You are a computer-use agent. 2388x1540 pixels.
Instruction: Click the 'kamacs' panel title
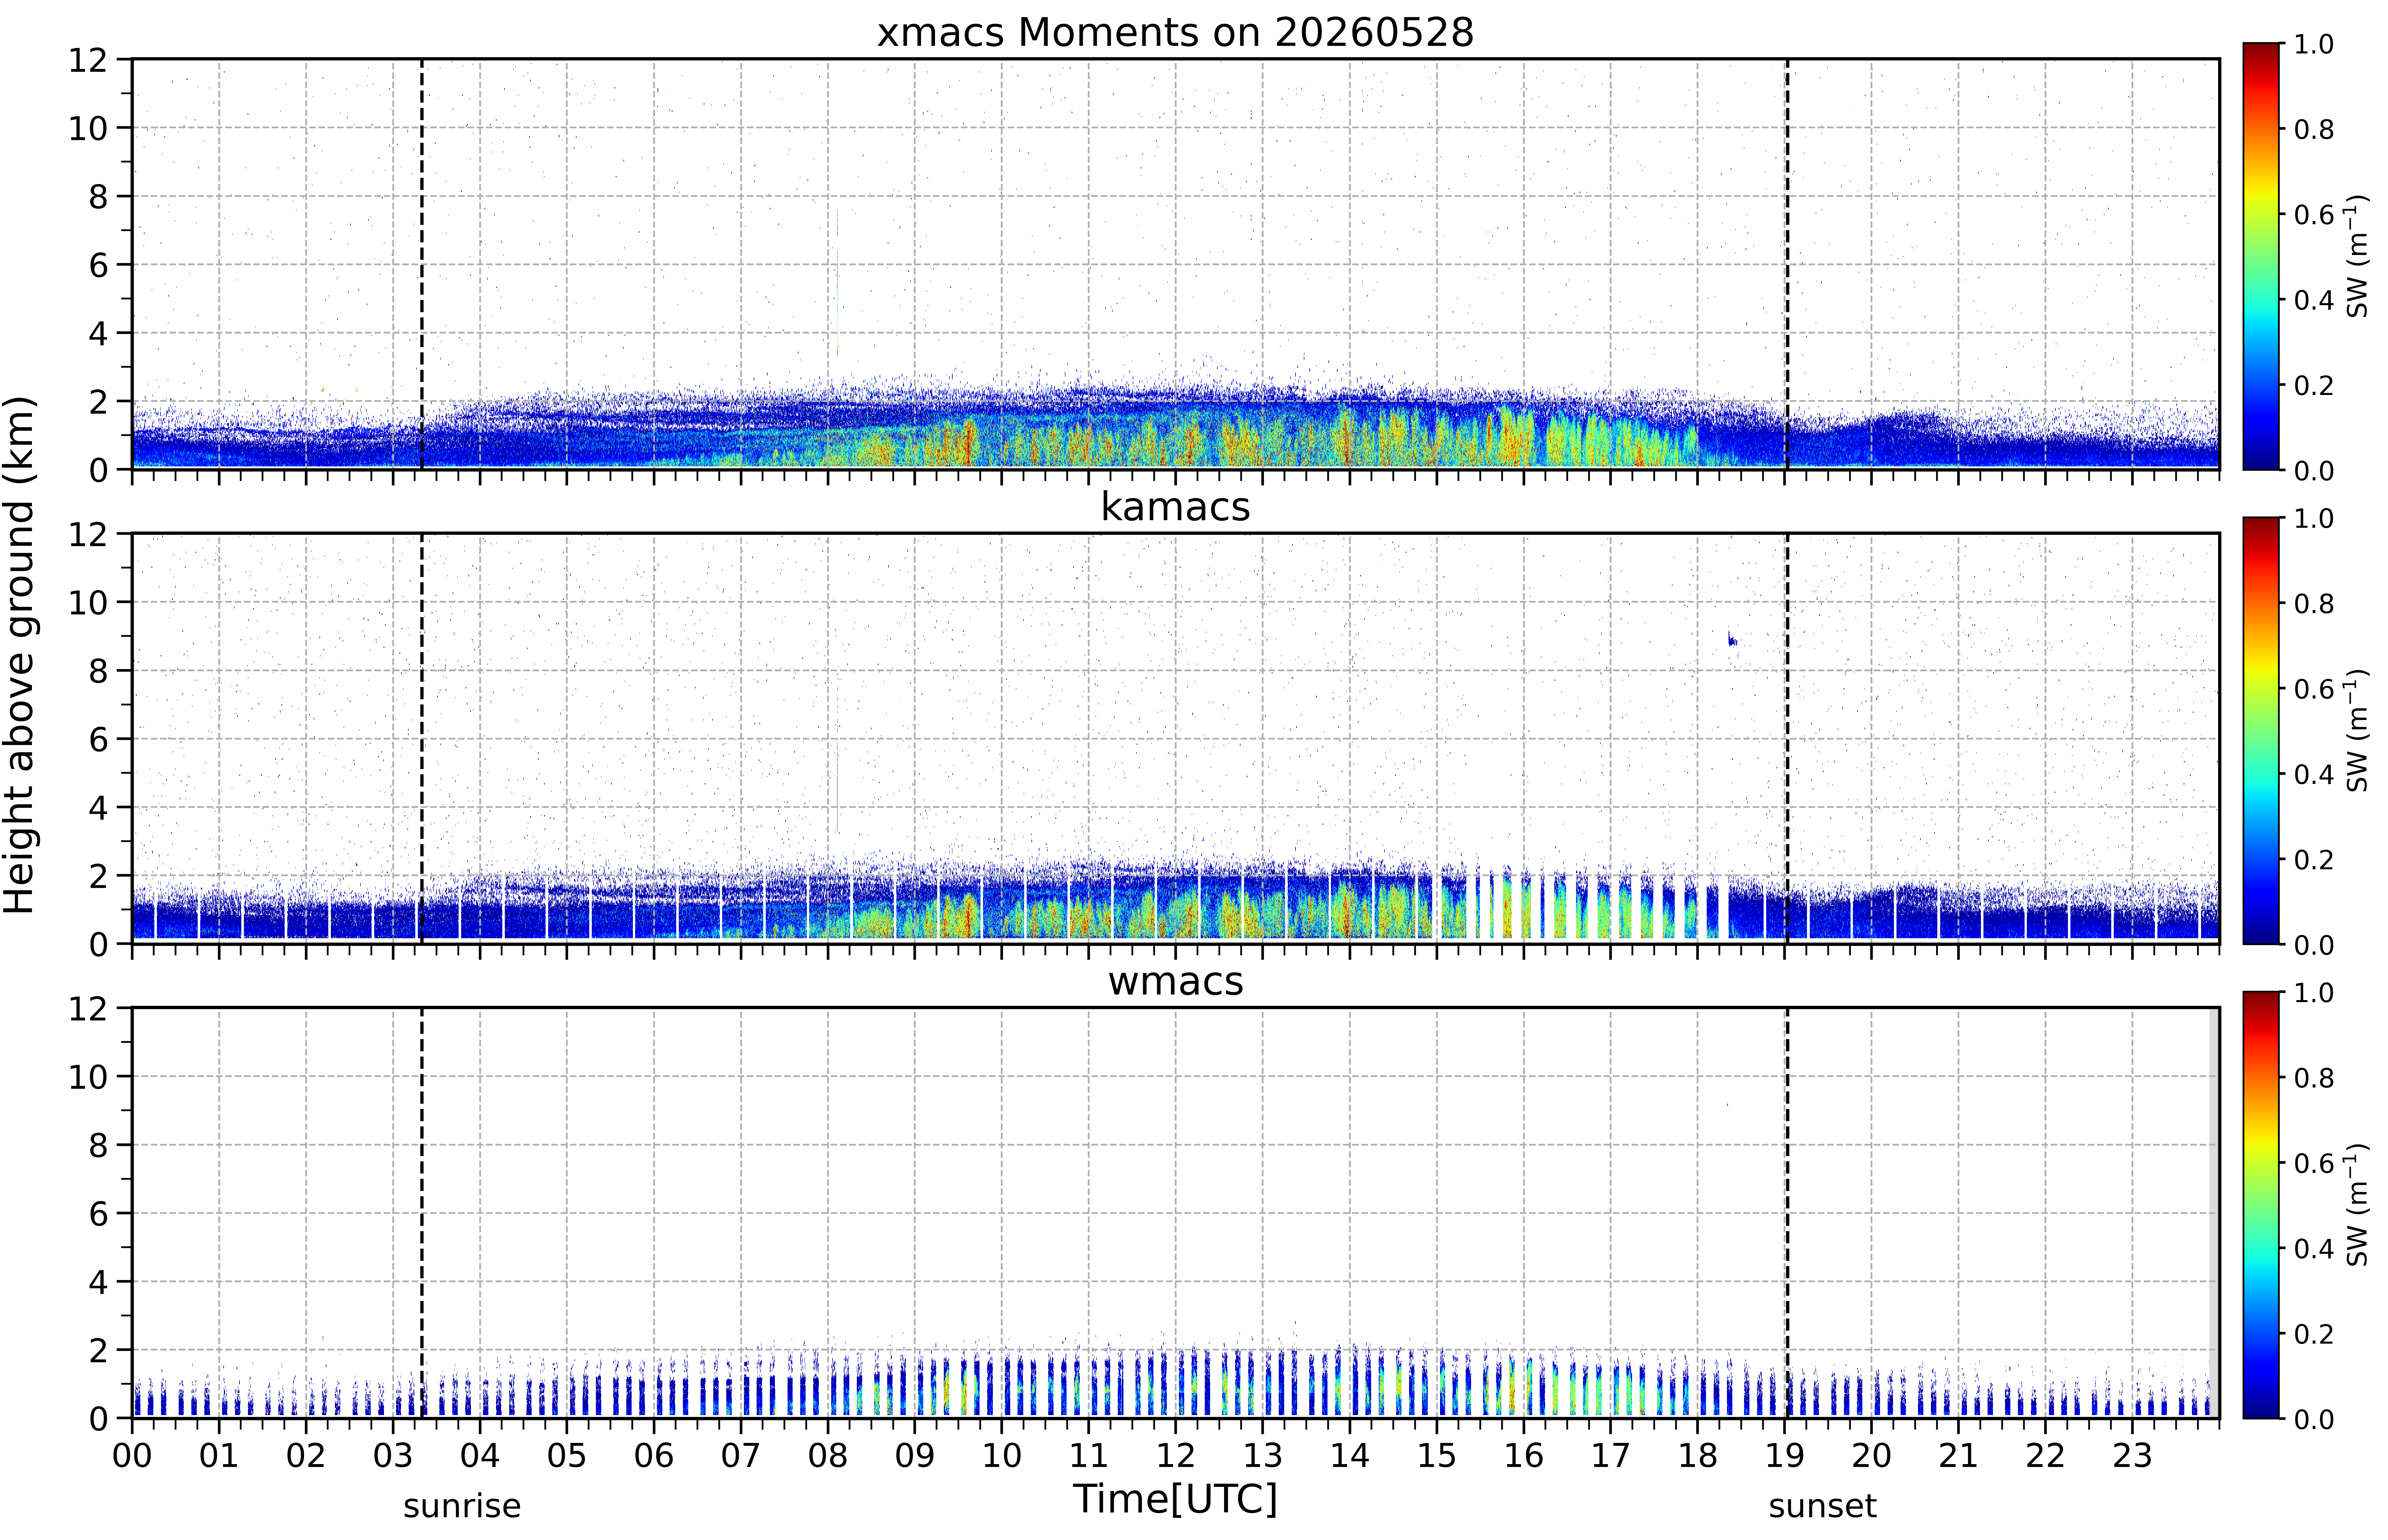point(1175,507)
